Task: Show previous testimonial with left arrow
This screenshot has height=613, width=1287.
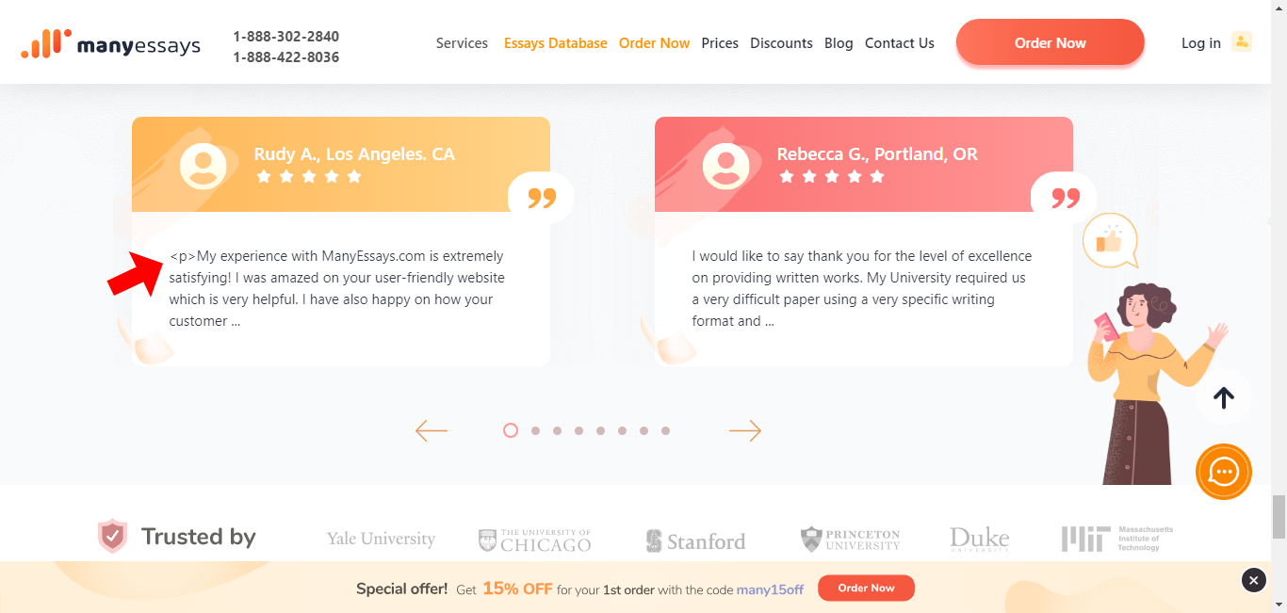Action: coord(432,430)
